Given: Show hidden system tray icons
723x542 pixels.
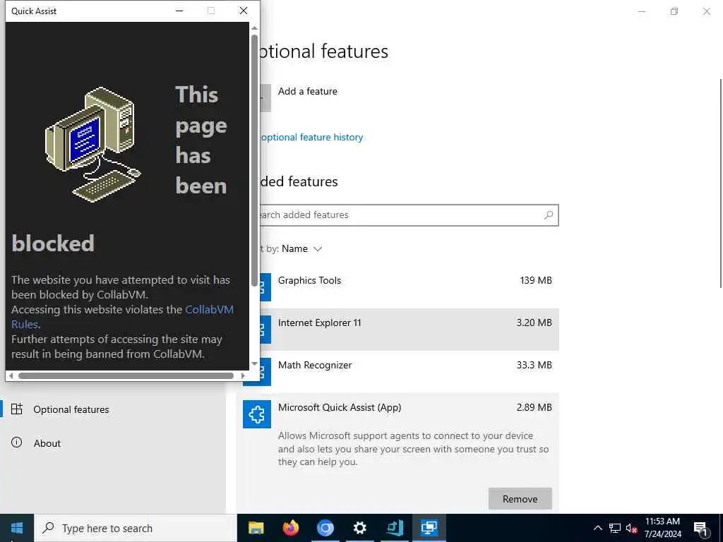Looking at the screenshot, I should [597, 528].
